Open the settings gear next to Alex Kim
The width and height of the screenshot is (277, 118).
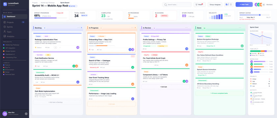click(26, 114)
